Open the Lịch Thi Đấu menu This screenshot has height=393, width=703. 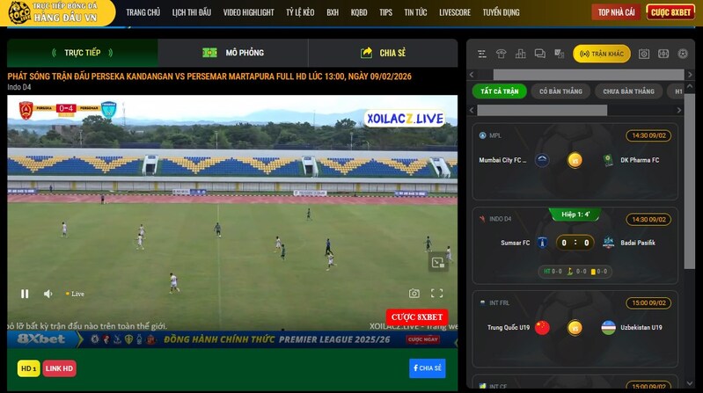[192, 12]
